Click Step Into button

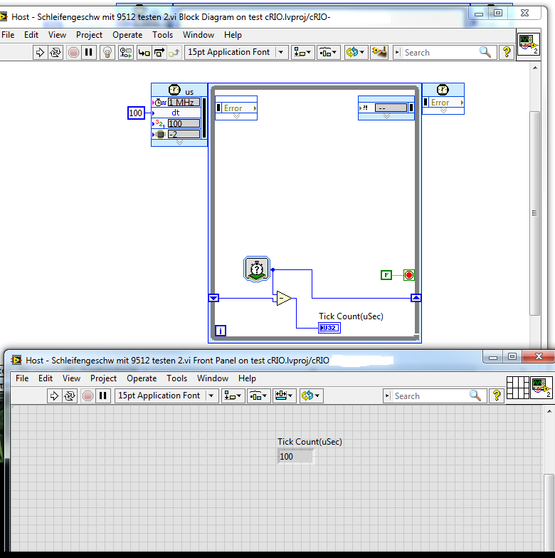click(144, 53)
